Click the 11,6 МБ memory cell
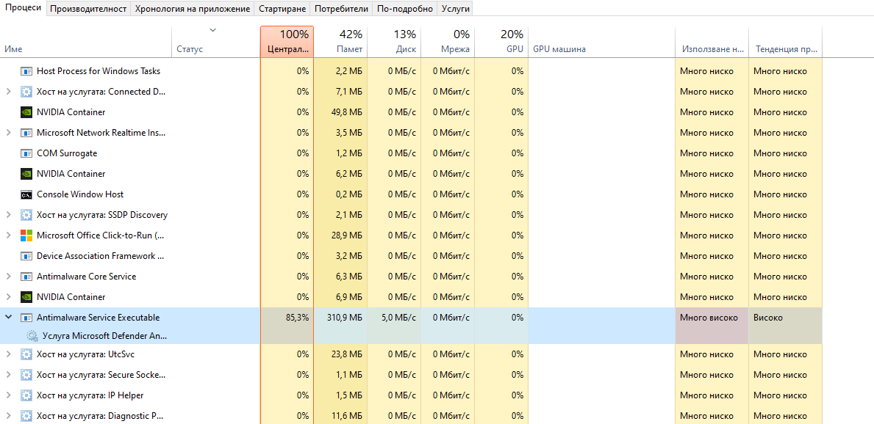Image resolution: width=874 pixels, height=424 pixels. click(x=340, y=416)
